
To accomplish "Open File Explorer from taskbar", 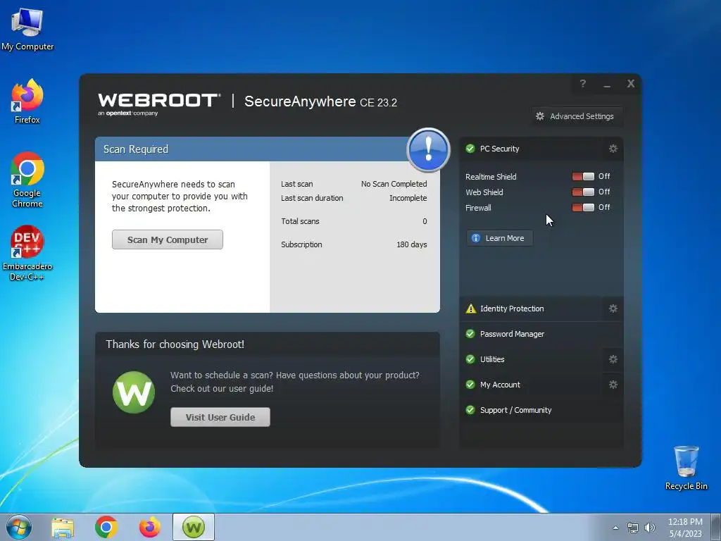I will point(63,527).
